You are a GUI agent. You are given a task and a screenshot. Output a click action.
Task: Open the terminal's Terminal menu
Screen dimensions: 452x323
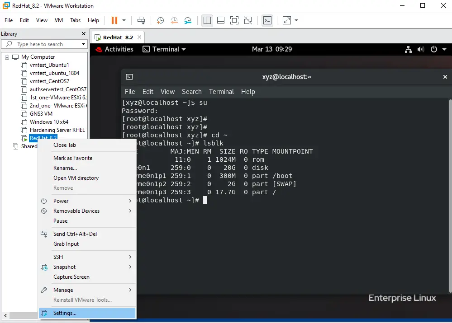[221, 92]
